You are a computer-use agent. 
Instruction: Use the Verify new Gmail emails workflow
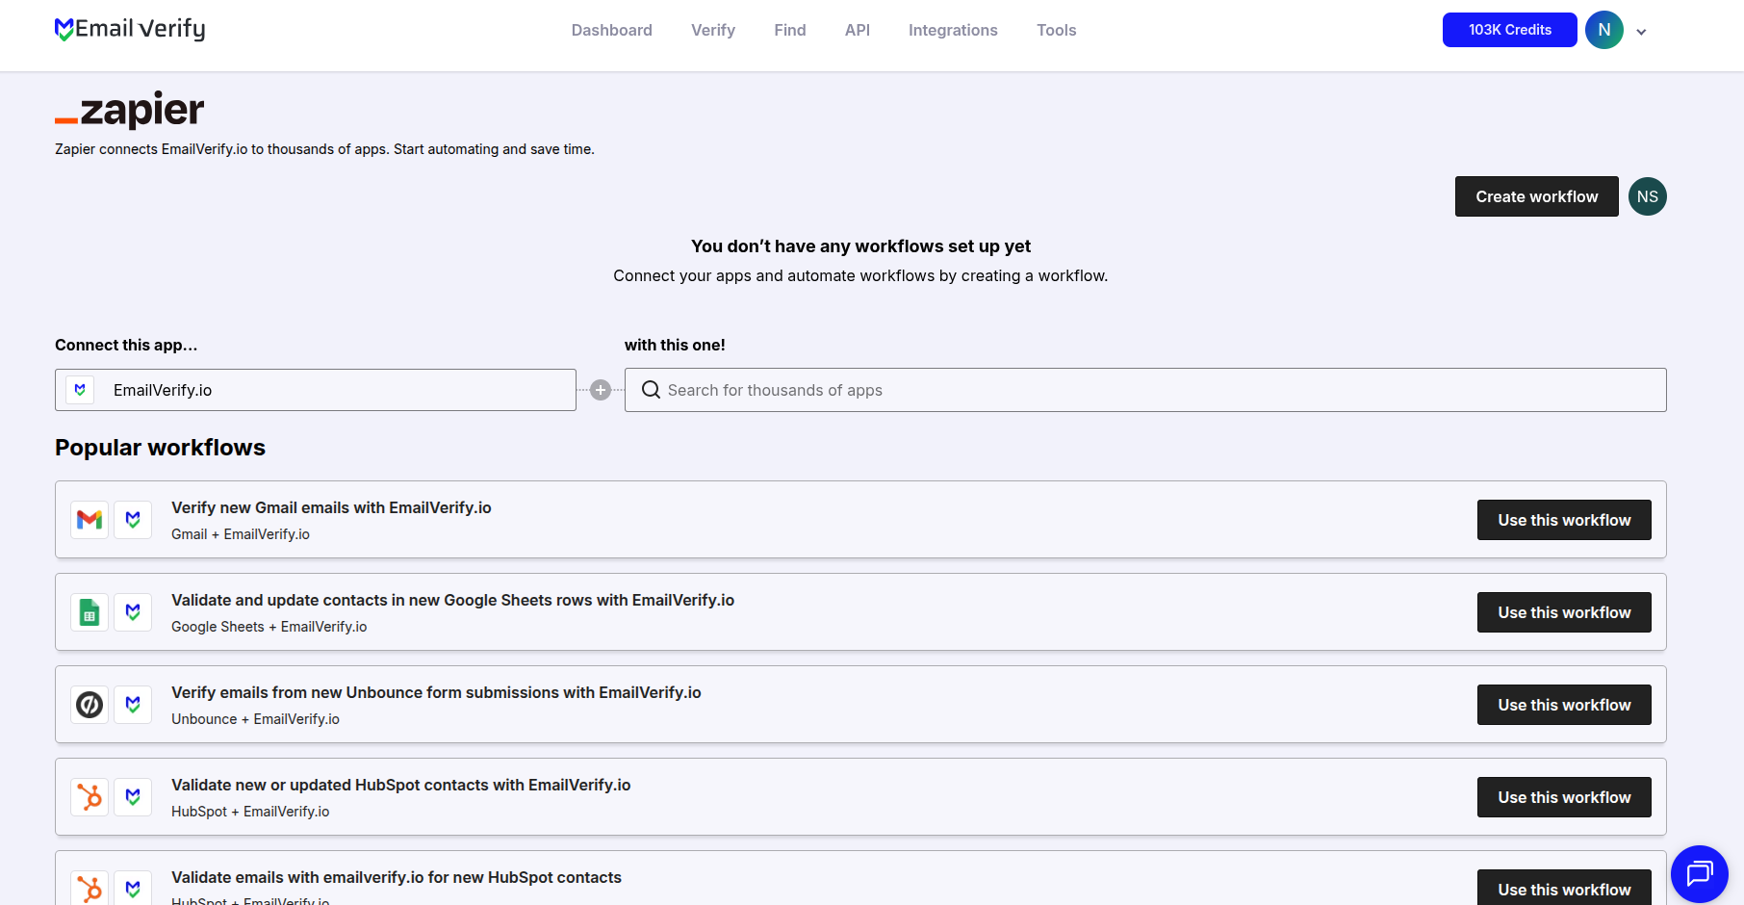coord(1564,520)
